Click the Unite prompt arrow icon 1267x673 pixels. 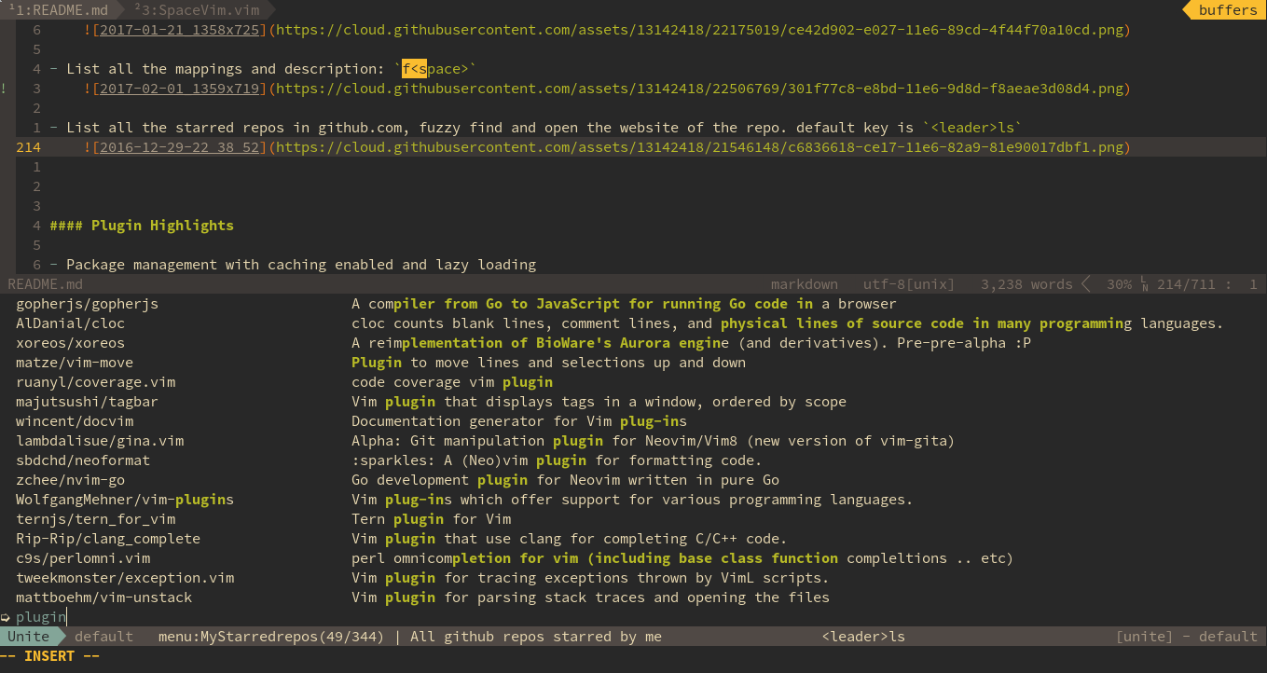coord(6,617)
